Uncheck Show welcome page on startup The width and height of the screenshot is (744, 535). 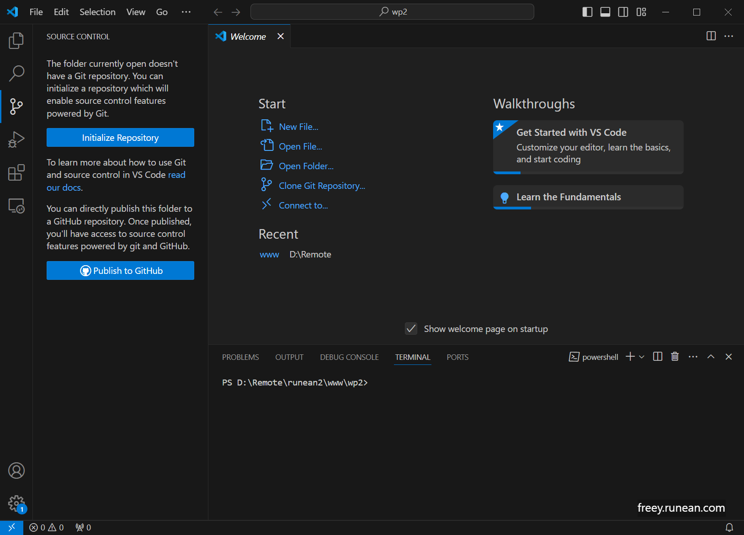(411, 329)
